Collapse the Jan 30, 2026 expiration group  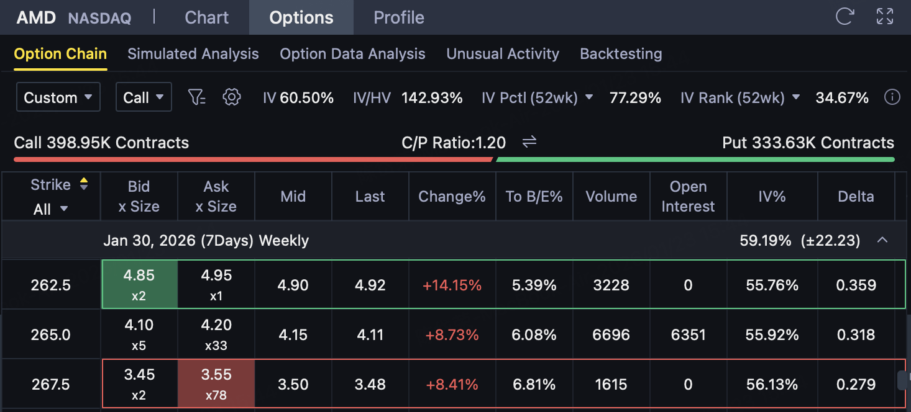coord(882,240)
